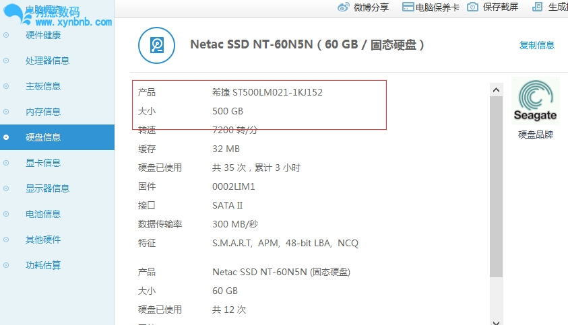Click the scrollbar down arrow
Viewport: 568px width, 325px height.
(496, 320)
